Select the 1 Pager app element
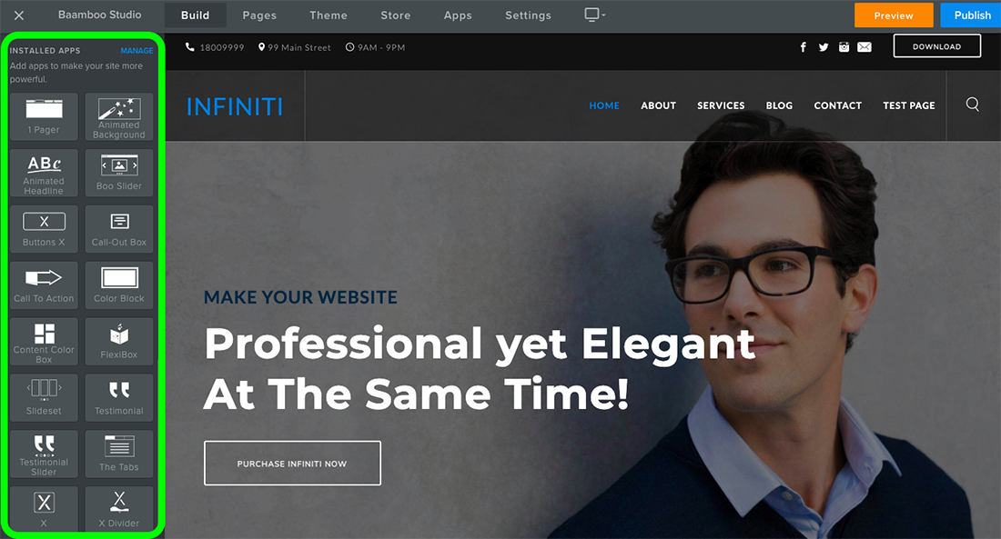Viewport: 1001px width, 539px height. tap(44, 116)
